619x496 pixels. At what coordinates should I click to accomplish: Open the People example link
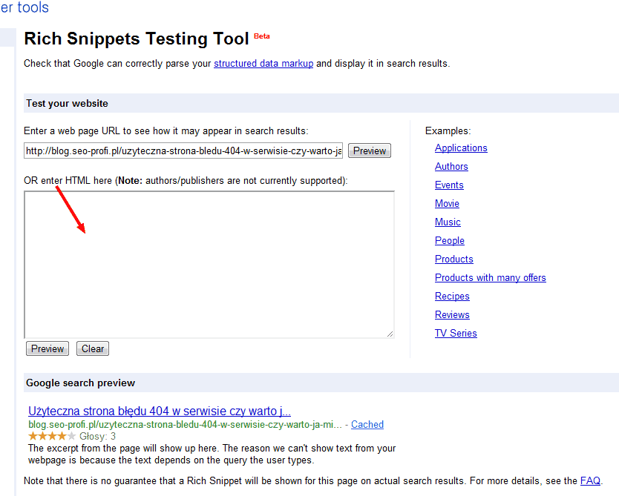pyautogui.click(x=450, y=240)
